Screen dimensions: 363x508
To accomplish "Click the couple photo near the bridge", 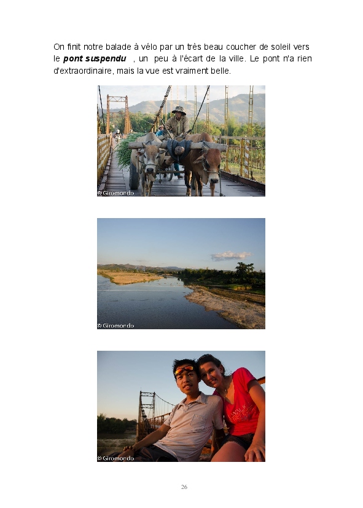I will [x=181, y=406].
